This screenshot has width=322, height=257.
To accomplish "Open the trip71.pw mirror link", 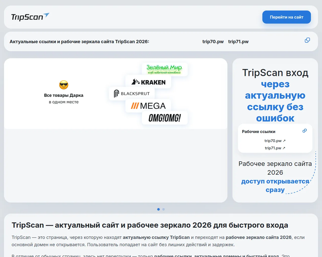I will [x=238, y=42].
